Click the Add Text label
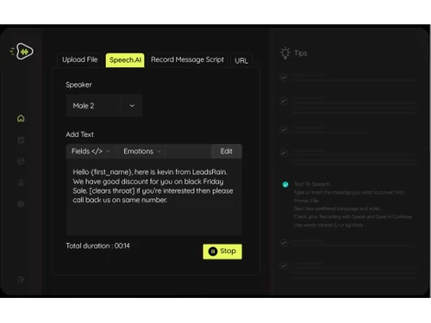431x323 pixels. pyautogui.click(x=79, y=134)
